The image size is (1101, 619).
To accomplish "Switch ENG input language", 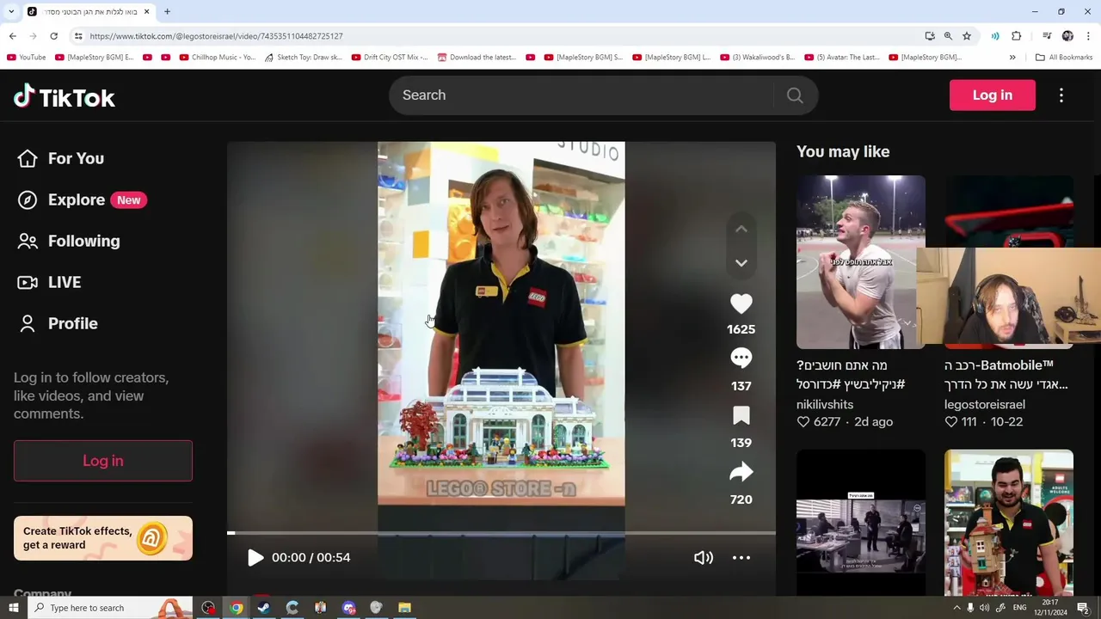I will (1020, 608).
